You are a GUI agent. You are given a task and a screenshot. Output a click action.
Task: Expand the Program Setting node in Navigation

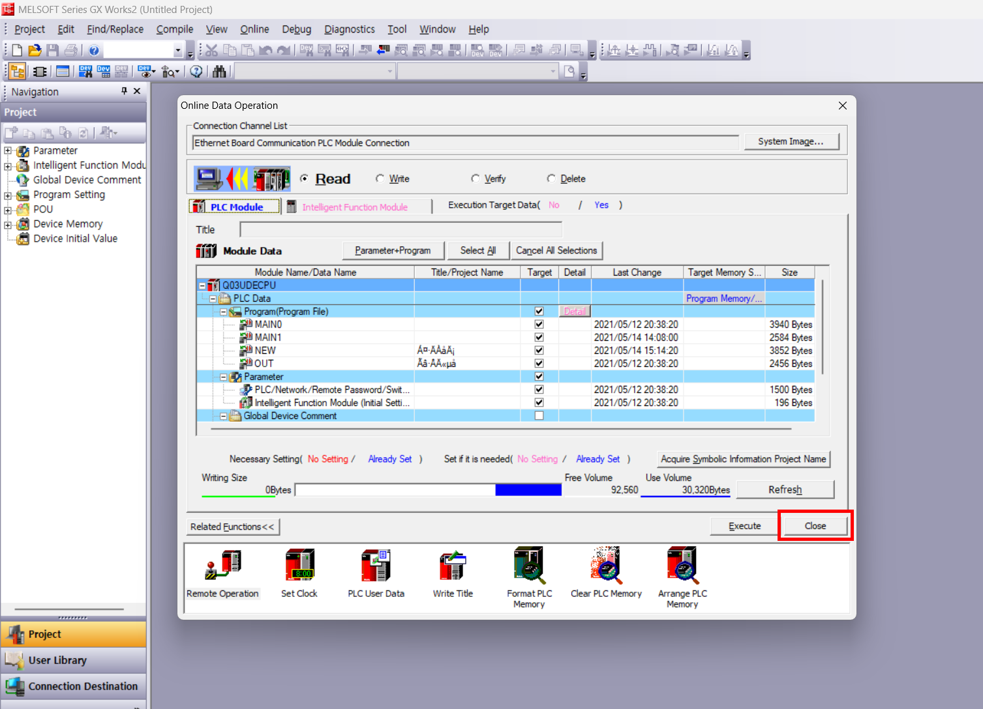click(x=8, y=195)
